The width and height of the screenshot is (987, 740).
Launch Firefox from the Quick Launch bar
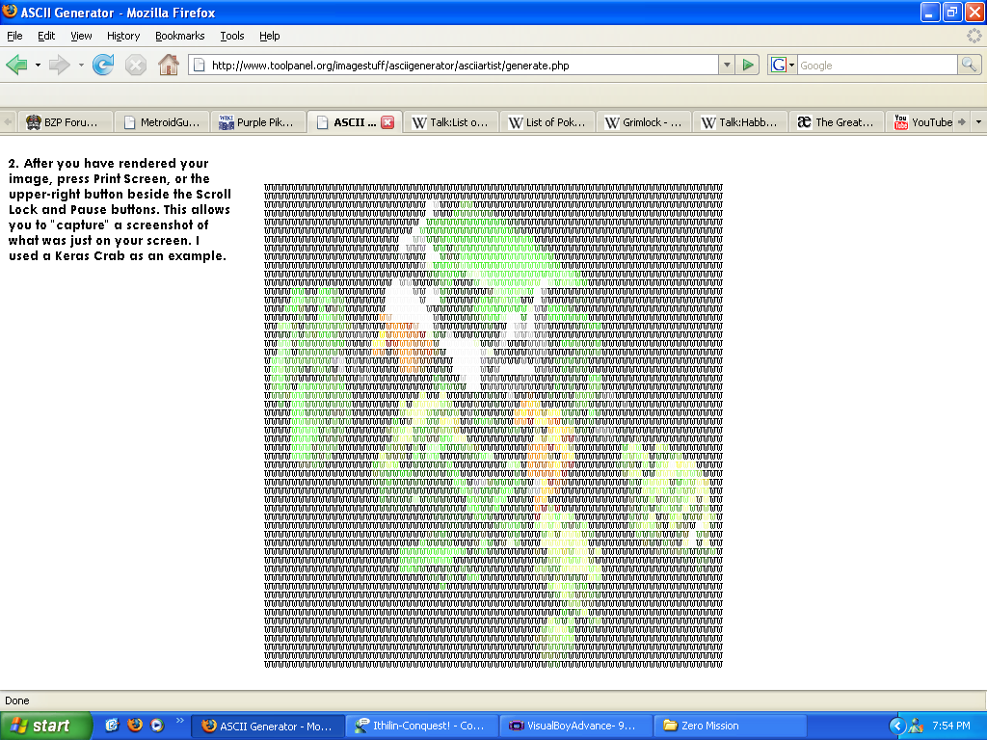point(135,724)
